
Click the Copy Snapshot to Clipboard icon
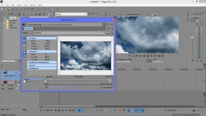coord(152,14)
